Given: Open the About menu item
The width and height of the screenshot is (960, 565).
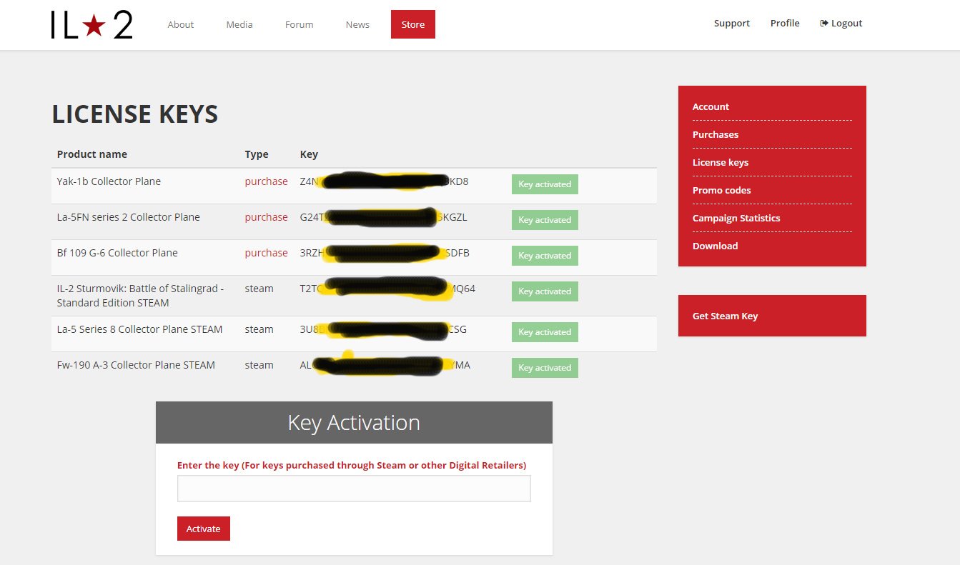Looking at the screenshot, I should [x=181, y=24].
